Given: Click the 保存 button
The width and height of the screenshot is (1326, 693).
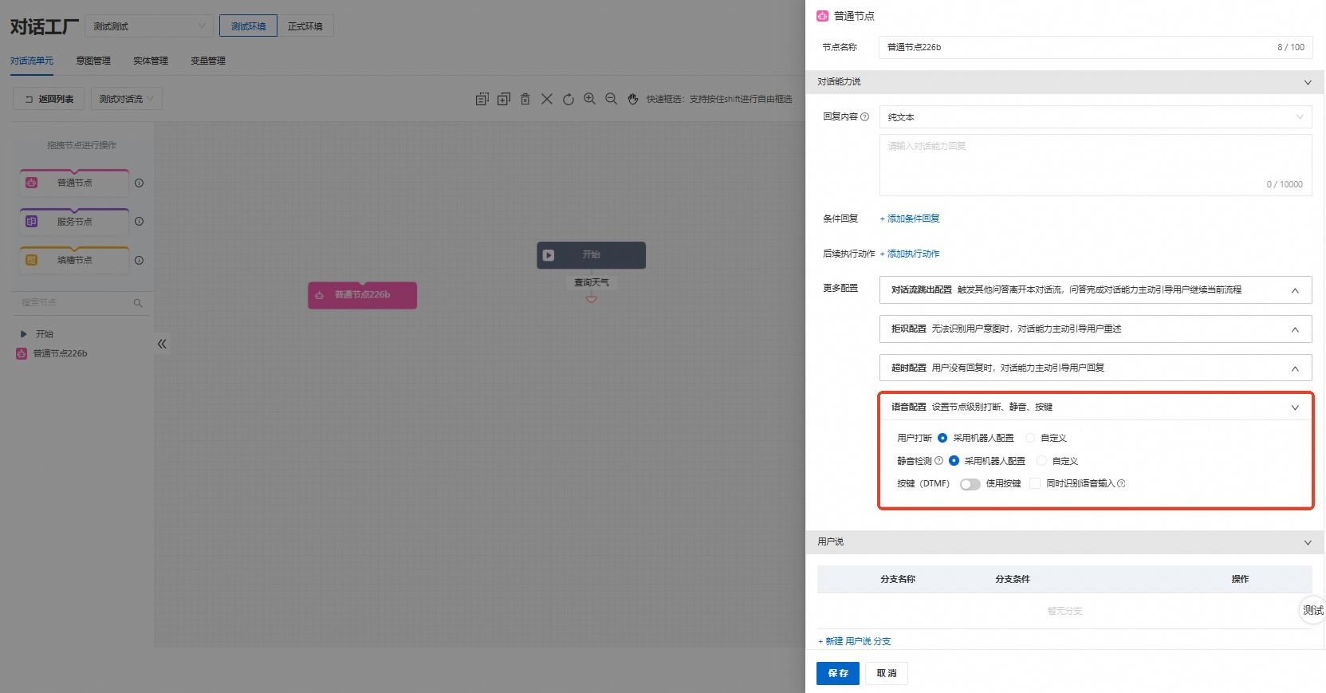Looking at the screenshot, I should 838,673.
